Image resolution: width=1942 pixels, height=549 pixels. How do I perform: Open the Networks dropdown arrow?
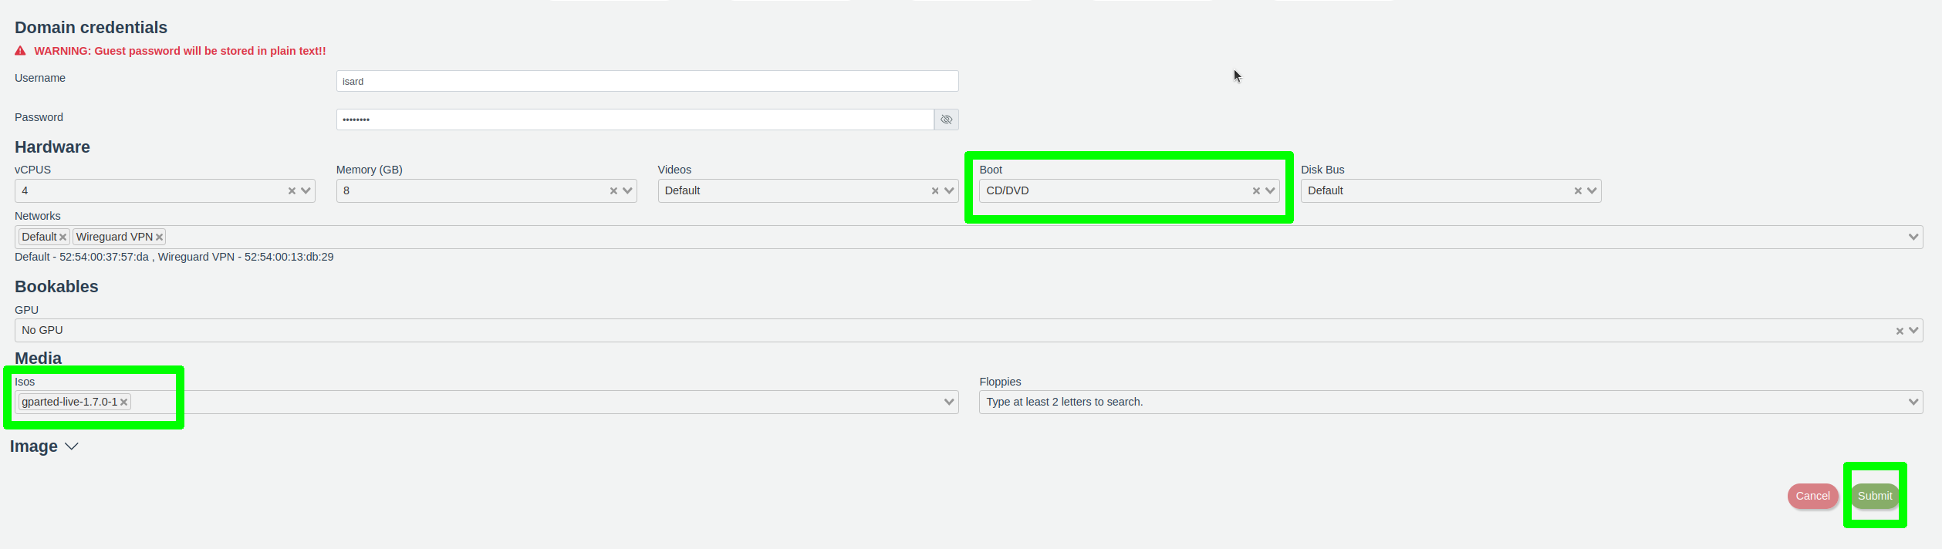pyautogui.click(x=1913, y=237)
